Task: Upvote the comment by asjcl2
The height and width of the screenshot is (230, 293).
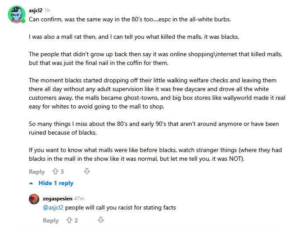Action: pos(55,171)
